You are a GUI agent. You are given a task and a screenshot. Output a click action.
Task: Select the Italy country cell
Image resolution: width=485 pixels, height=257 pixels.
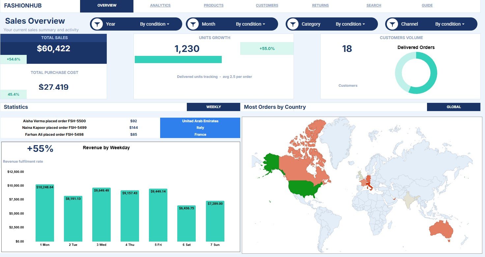pos(200,128)
